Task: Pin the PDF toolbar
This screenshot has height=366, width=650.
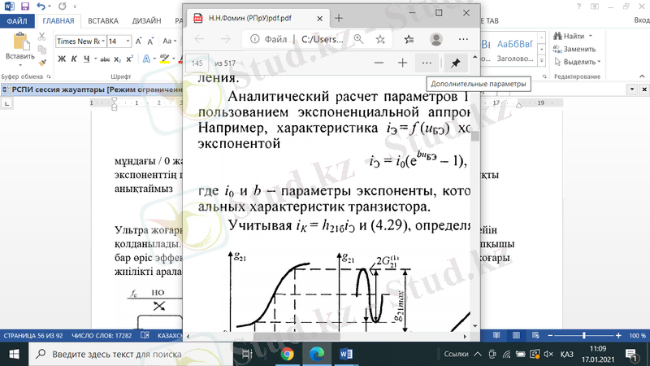Action: (x=455, y=63)
